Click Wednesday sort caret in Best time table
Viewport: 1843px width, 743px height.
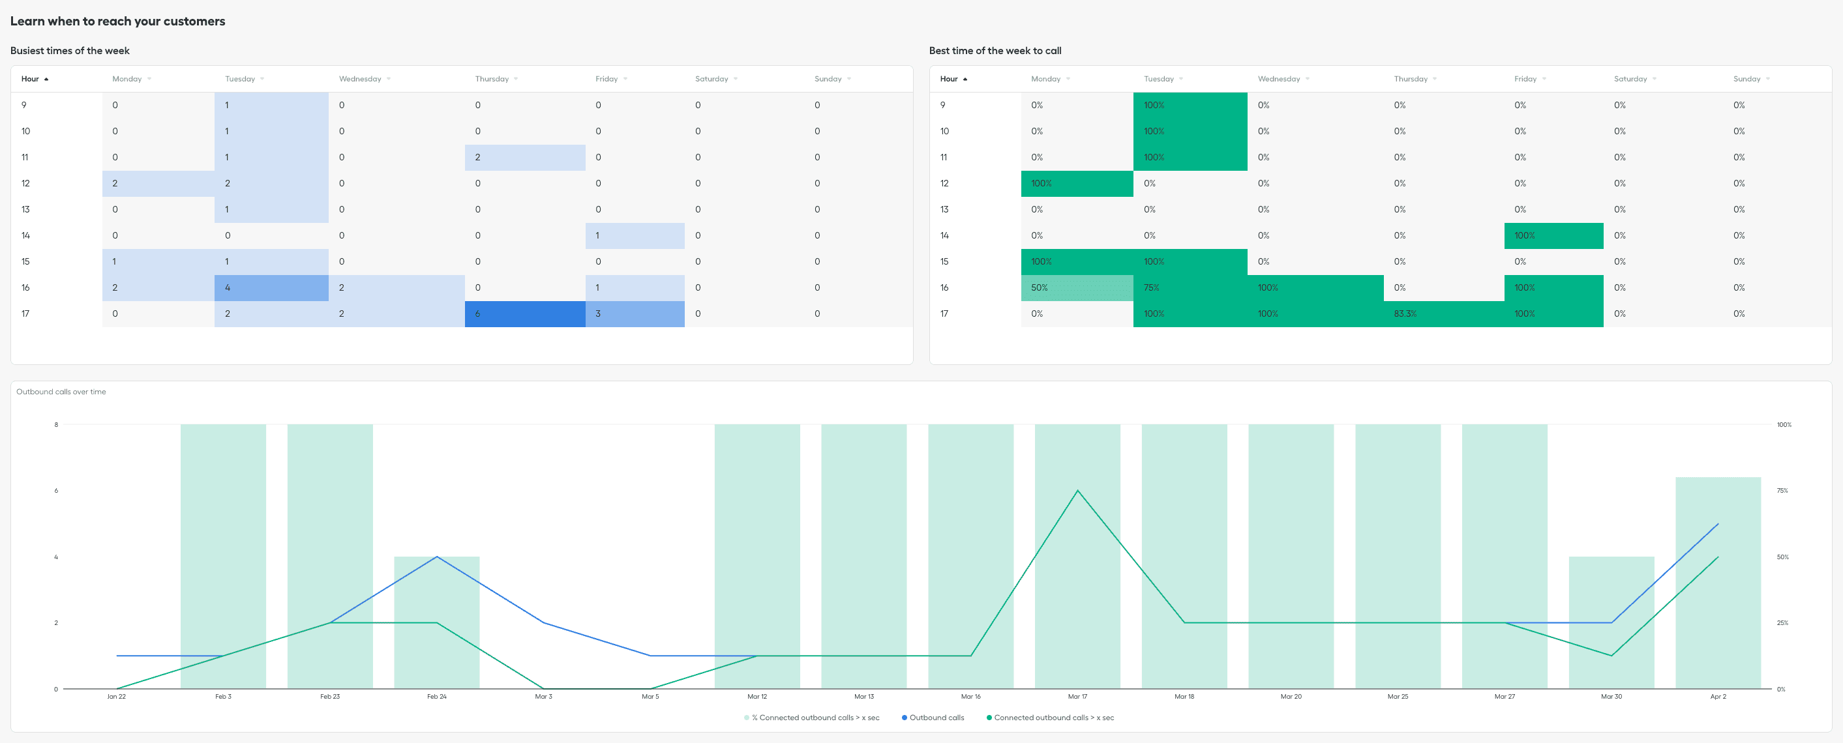1307,80
